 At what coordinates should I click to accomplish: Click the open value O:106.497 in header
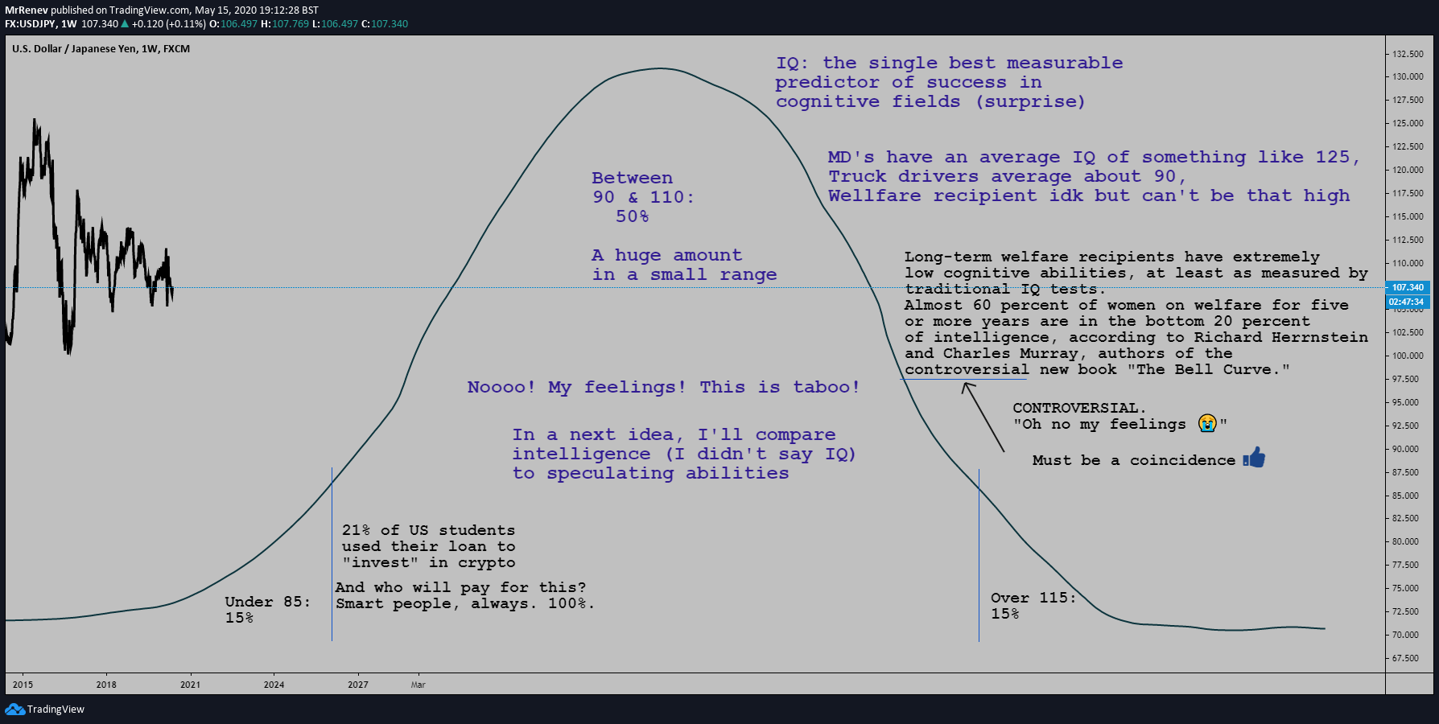click(x=233, y=24)
